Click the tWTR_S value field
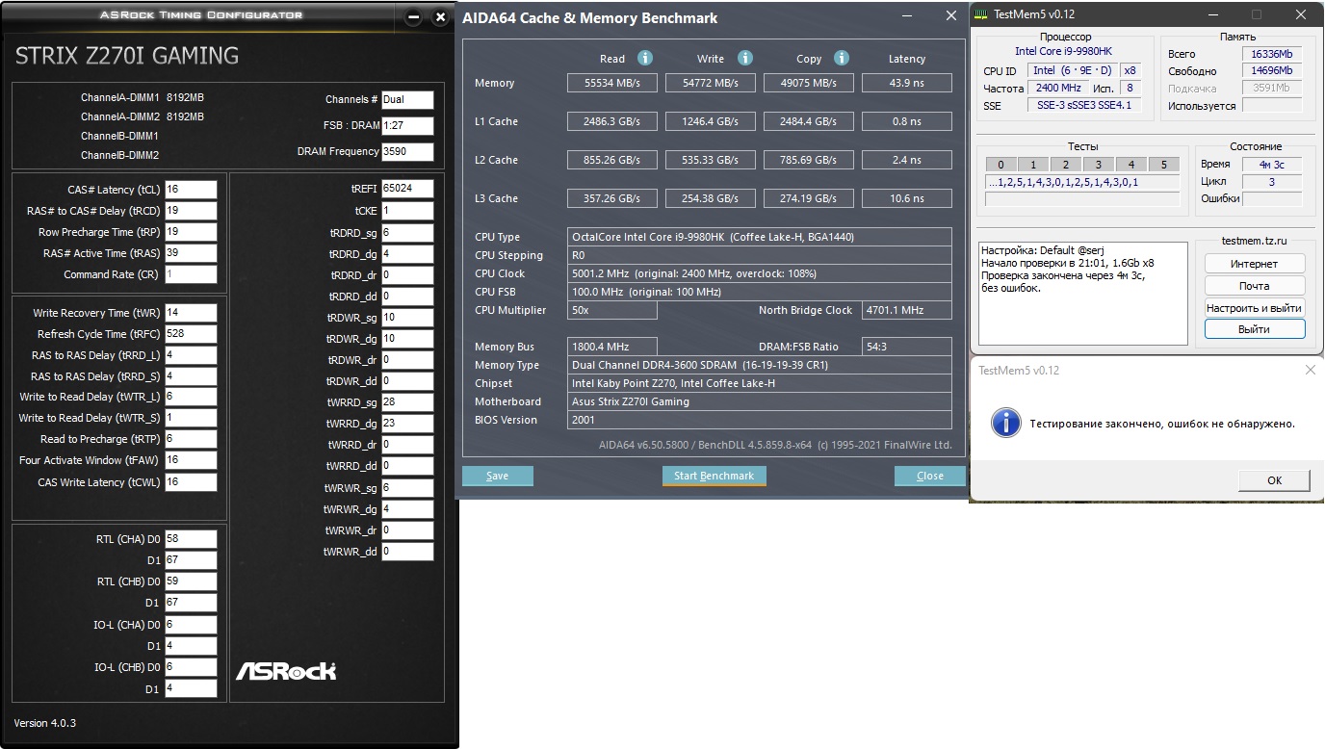This screenshot has height=749, width=1325. coord(191,418)
